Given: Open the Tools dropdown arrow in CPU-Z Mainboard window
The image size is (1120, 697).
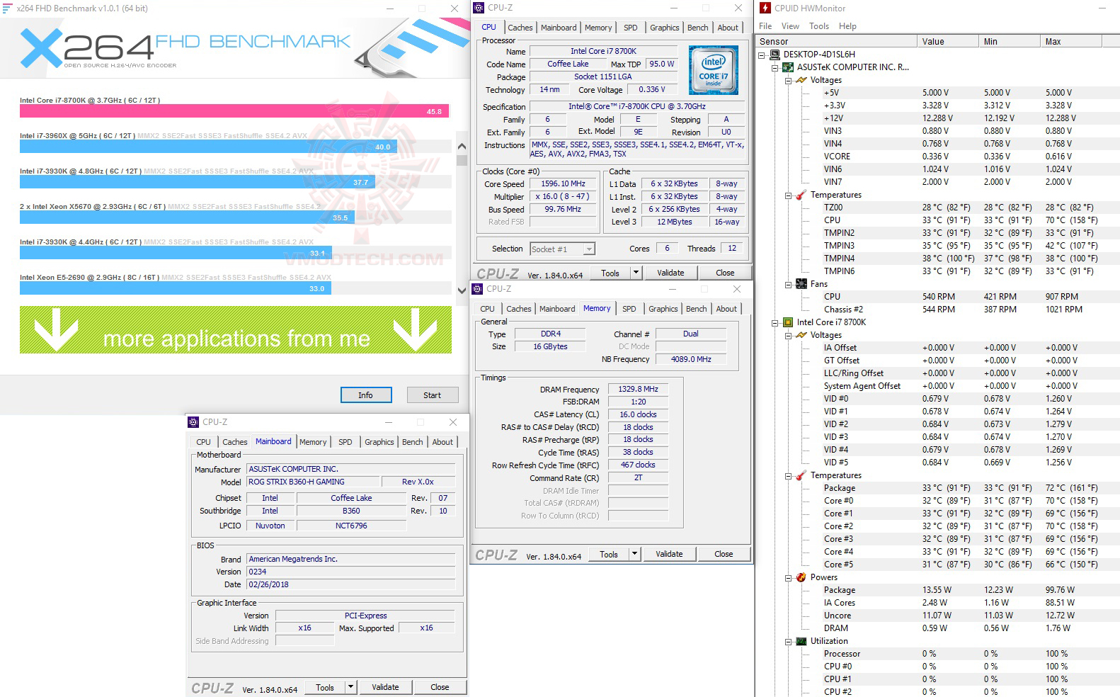Looking at the screenshot, I should pyautogui.click(x=350, y=687).
